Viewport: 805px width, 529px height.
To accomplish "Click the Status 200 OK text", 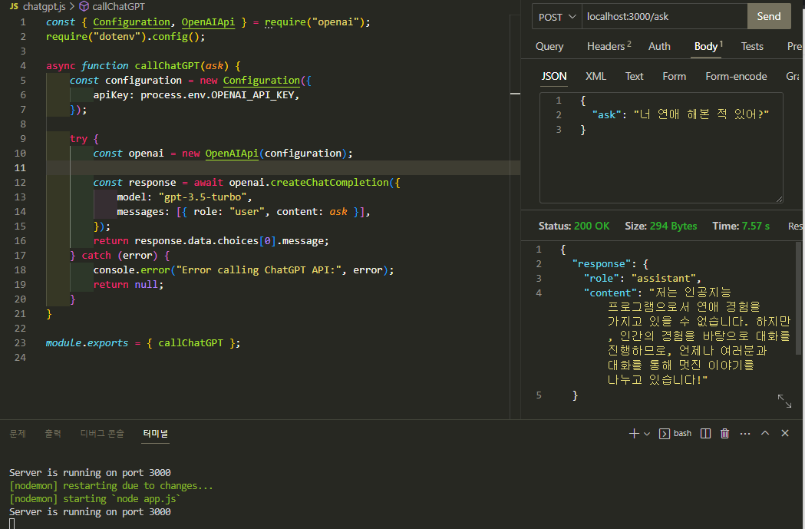I will tap(574, 226).
